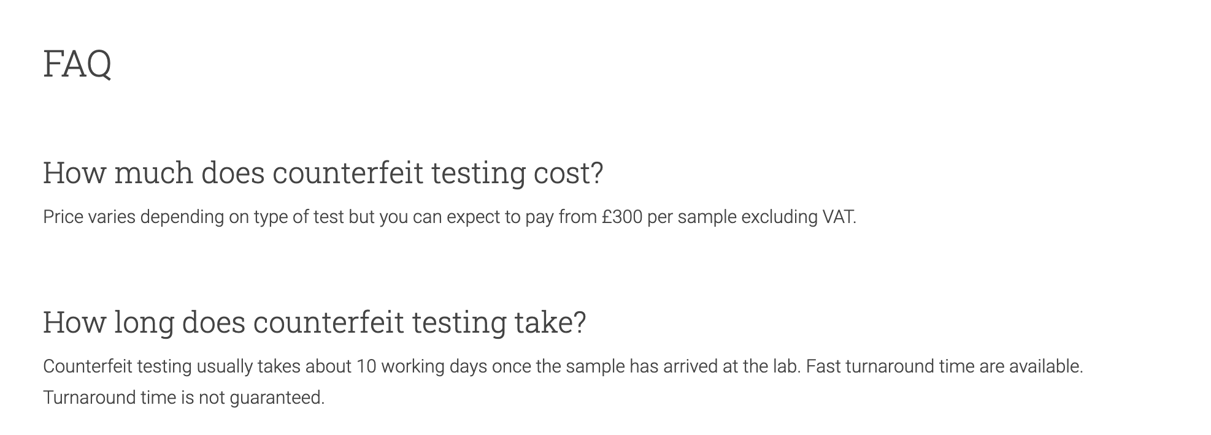Click the FAQ page heading

tap(77, 64)
